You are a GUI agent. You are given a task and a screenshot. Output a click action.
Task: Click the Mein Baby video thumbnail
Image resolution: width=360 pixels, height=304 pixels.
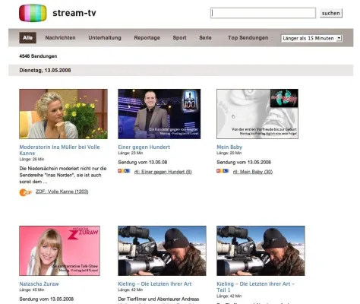[257, 114]
